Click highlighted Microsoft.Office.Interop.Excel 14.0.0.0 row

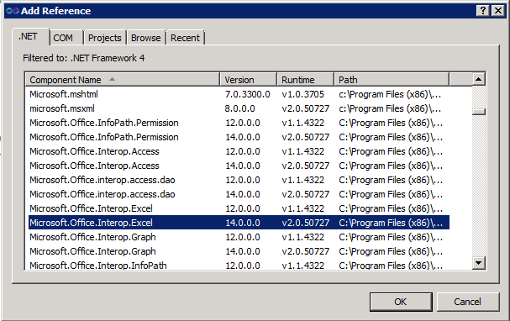point(239,223)
